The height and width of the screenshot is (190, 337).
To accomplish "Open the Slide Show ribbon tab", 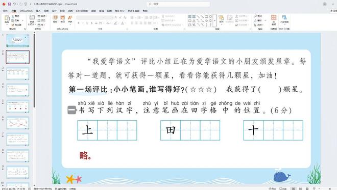I will coord(82,11).
